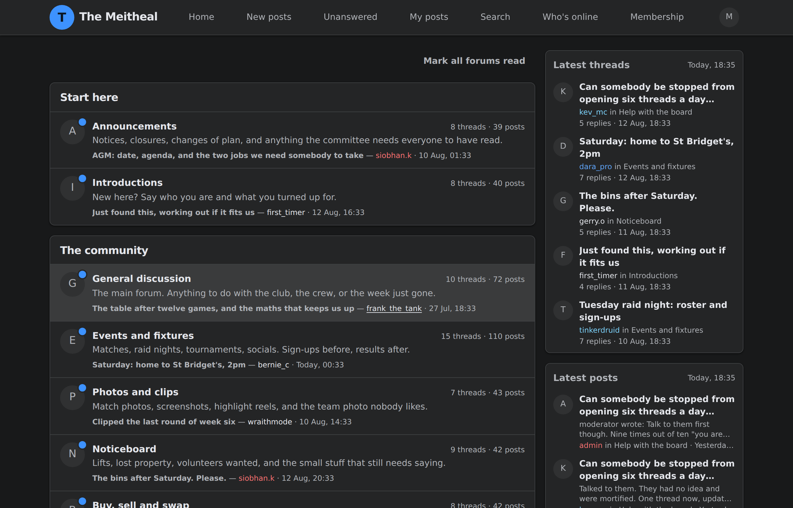Click kev_mc's K avatar in Latest threads

coord(563,92)
